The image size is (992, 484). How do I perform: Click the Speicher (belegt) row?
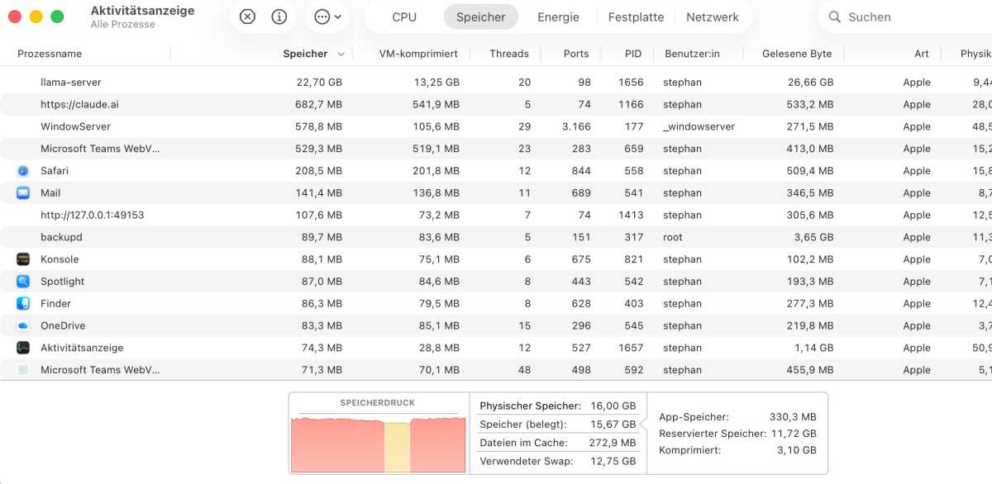coord(558,425)
